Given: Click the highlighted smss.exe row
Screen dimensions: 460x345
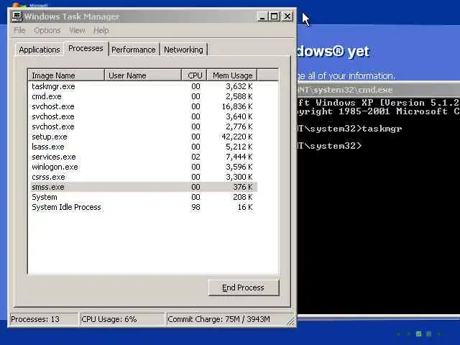Looking at the screenshot, I should click(143, 187).
